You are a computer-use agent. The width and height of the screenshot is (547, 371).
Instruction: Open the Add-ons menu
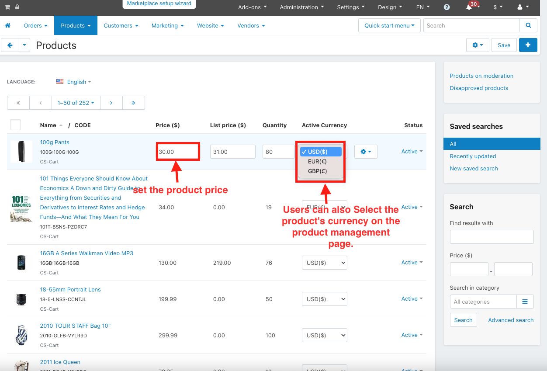click(x=252, y=7)
